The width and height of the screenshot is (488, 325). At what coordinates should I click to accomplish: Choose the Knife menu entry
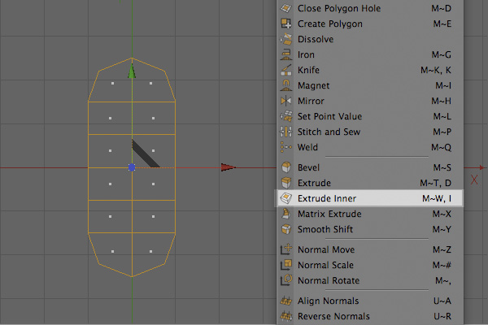[370, 70]
